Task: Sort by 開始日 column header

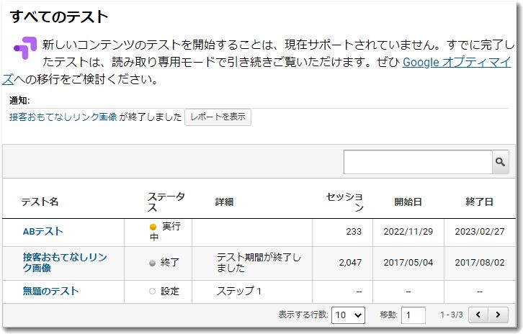Action: (408, 202)
